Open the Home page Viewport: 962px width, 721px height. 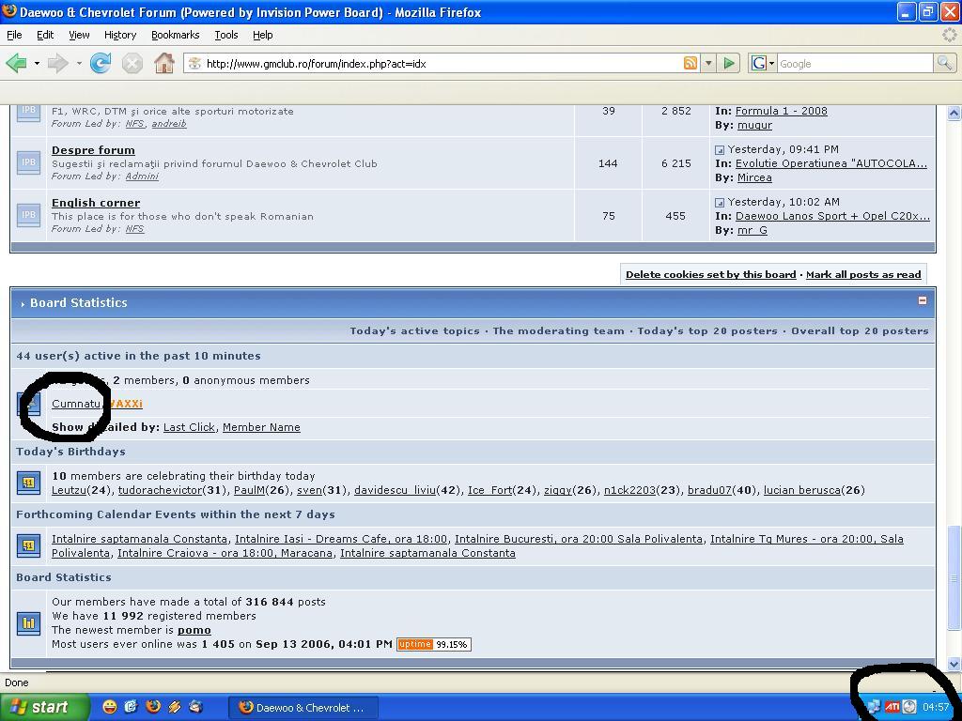163,63
